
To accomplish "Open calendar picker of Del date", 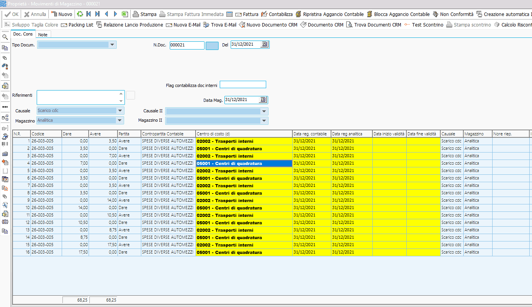I will [264, 44].
